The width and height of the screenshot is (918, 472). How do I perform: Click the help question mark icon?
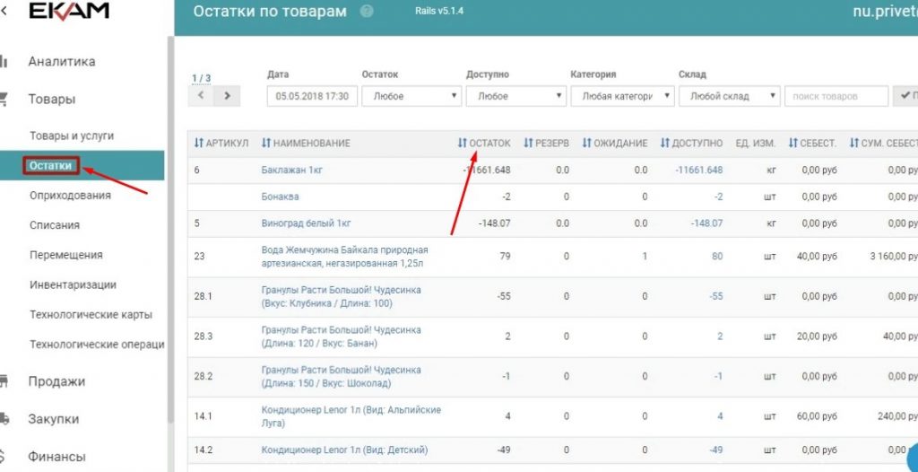coord(367,11)
